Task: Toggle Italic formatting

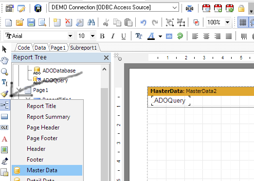Action: point(113,36)
